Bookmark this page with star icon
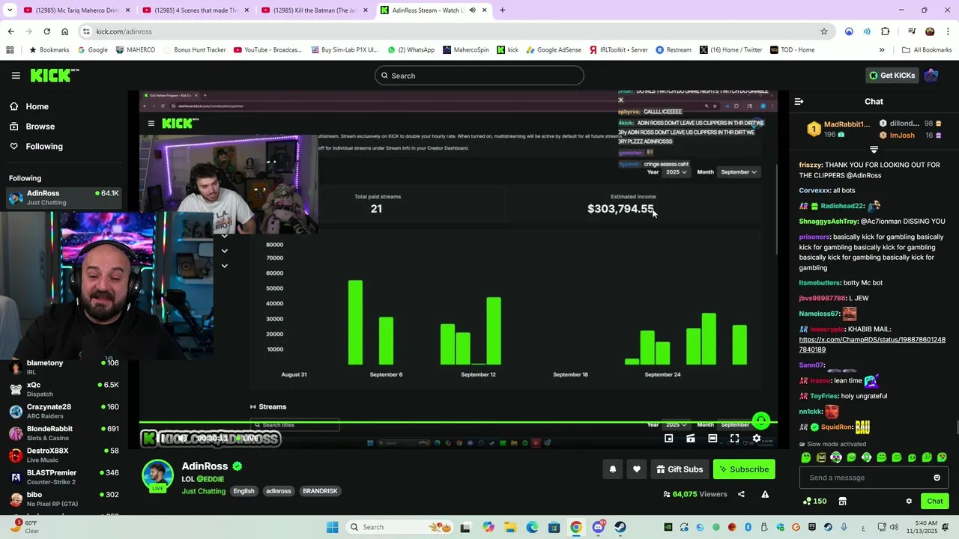The width and height of the screenshot is (959, 539). point(824,31)
